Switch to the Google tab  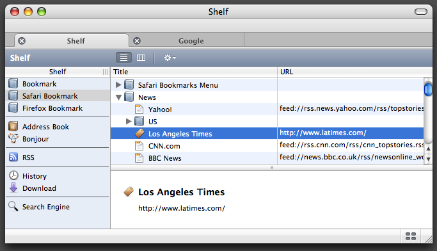[x=191, y=41]
